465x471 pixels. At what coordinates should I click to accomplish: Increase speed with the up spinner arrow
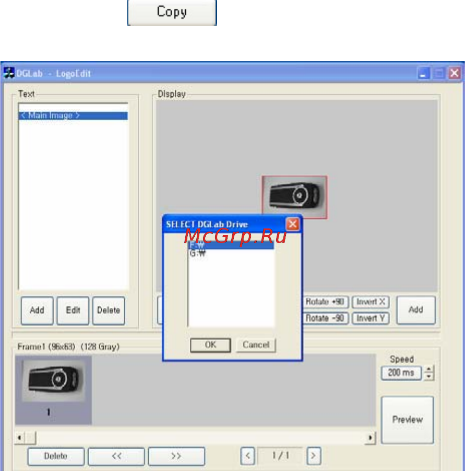click(429, 369)
